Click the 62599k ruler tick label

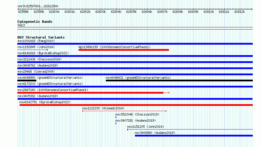pos(39,12)
